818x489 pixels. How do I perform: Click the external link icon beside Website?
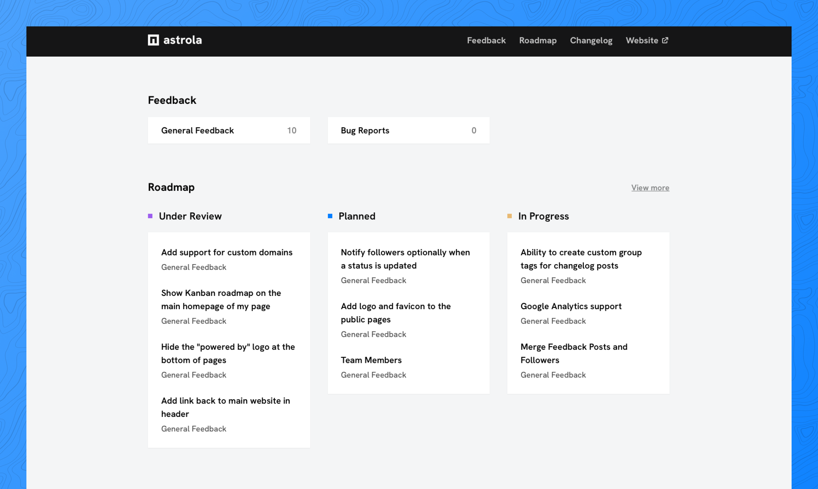(665, 40)
